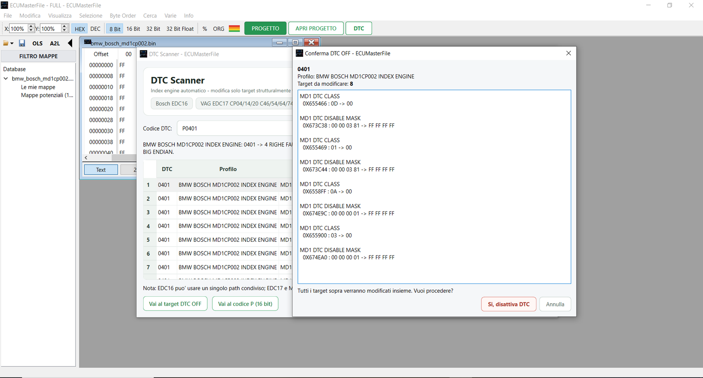Collapse side panel with black left arrow
The height and width of the screenshot is (378, 703).
(70, 43)
